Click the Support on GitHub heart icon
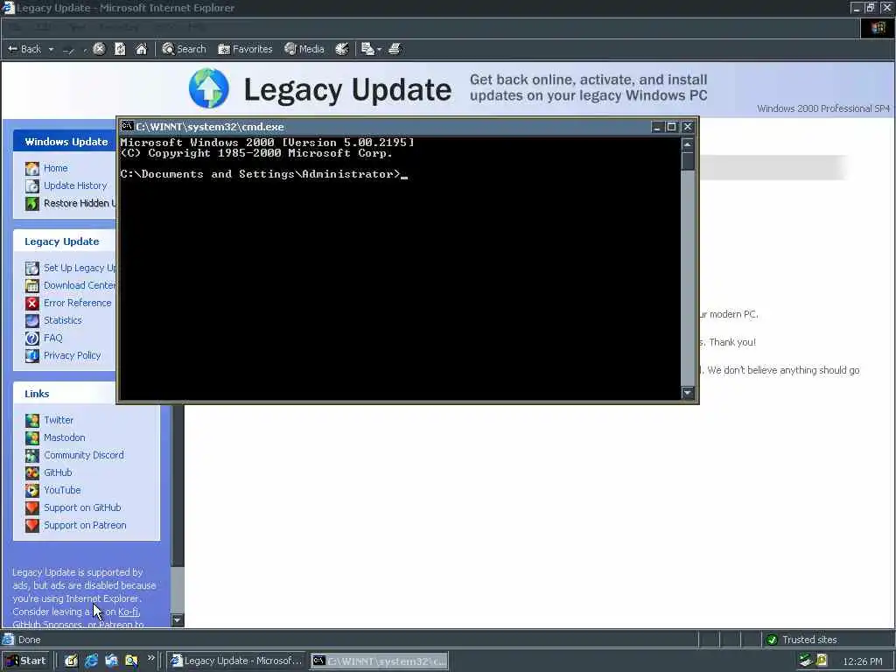Image resolution: width=896 pixels, height=672 pixels. point(32,507)
